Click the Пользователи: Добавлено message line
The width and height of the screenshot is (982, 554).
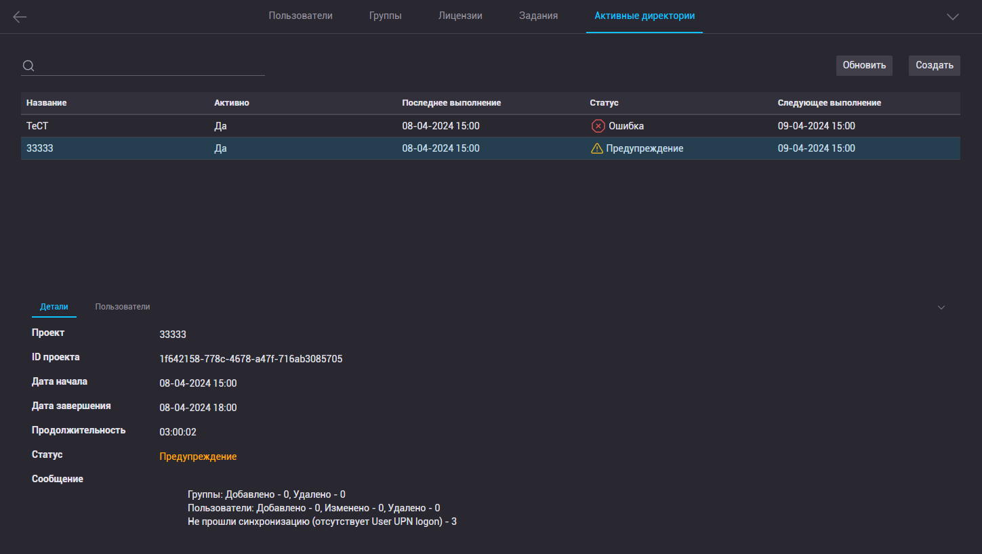pos(314,508)
